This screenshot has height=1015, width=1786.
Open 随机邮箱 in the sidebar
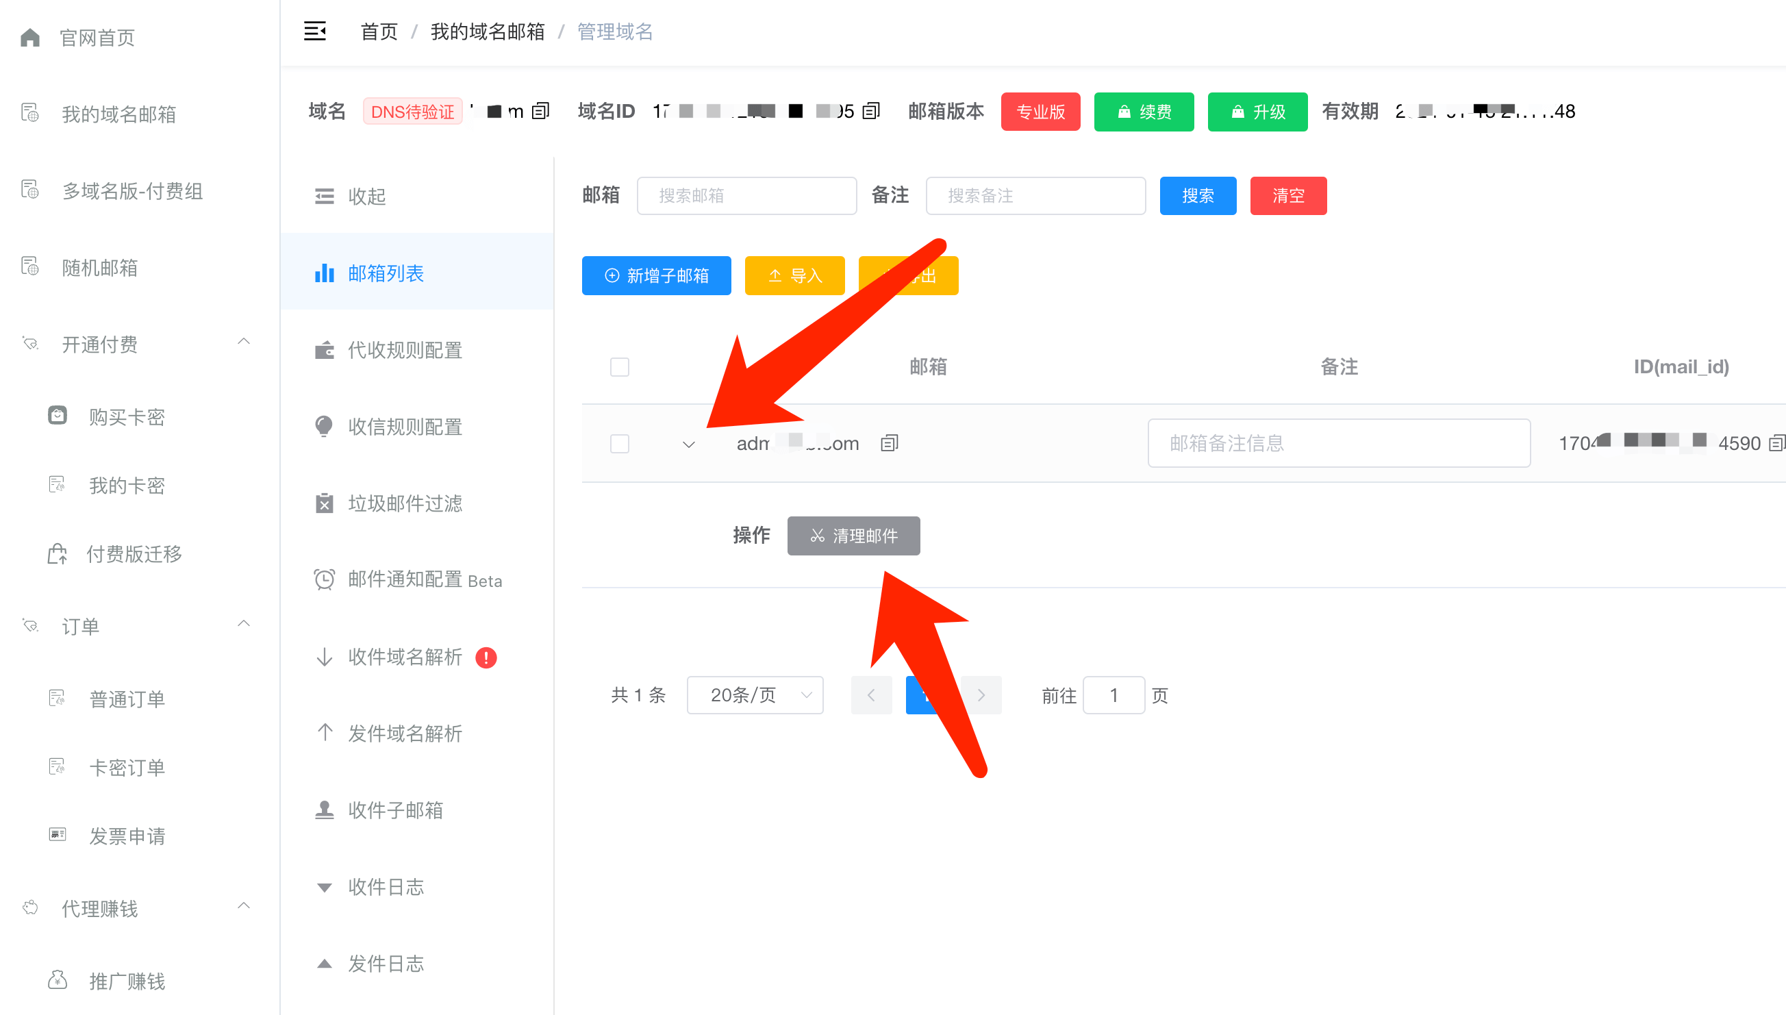tap(100, 268)
